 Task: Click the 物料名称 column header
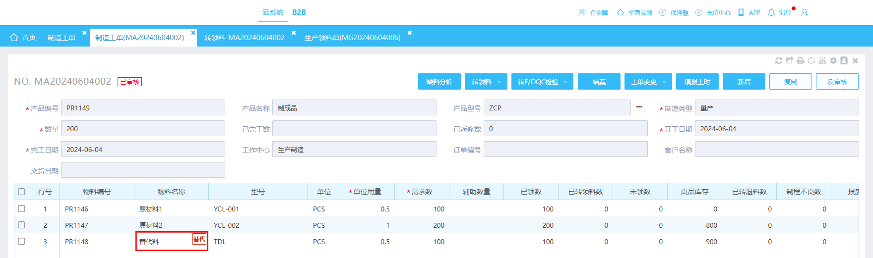(x=171, y=192)
